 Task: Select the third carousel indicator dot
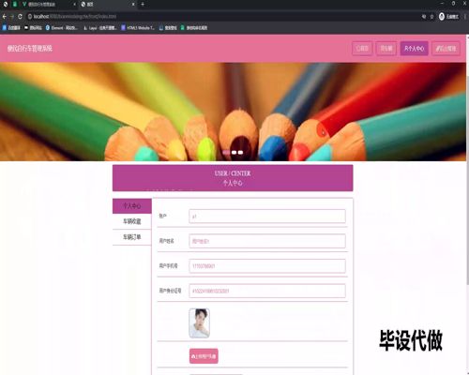240,152
